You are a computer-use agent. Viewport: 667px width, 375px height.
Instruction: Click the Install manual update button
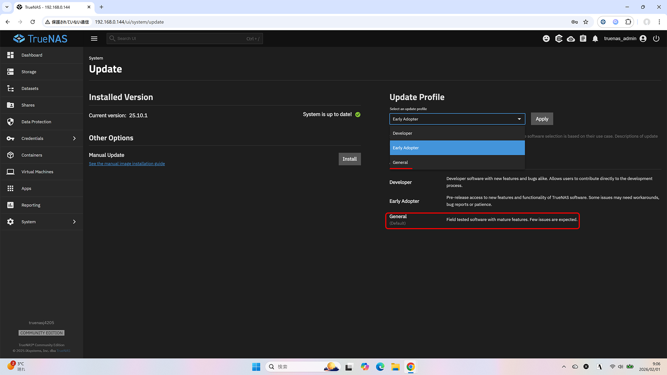click(x=349, y=159)
